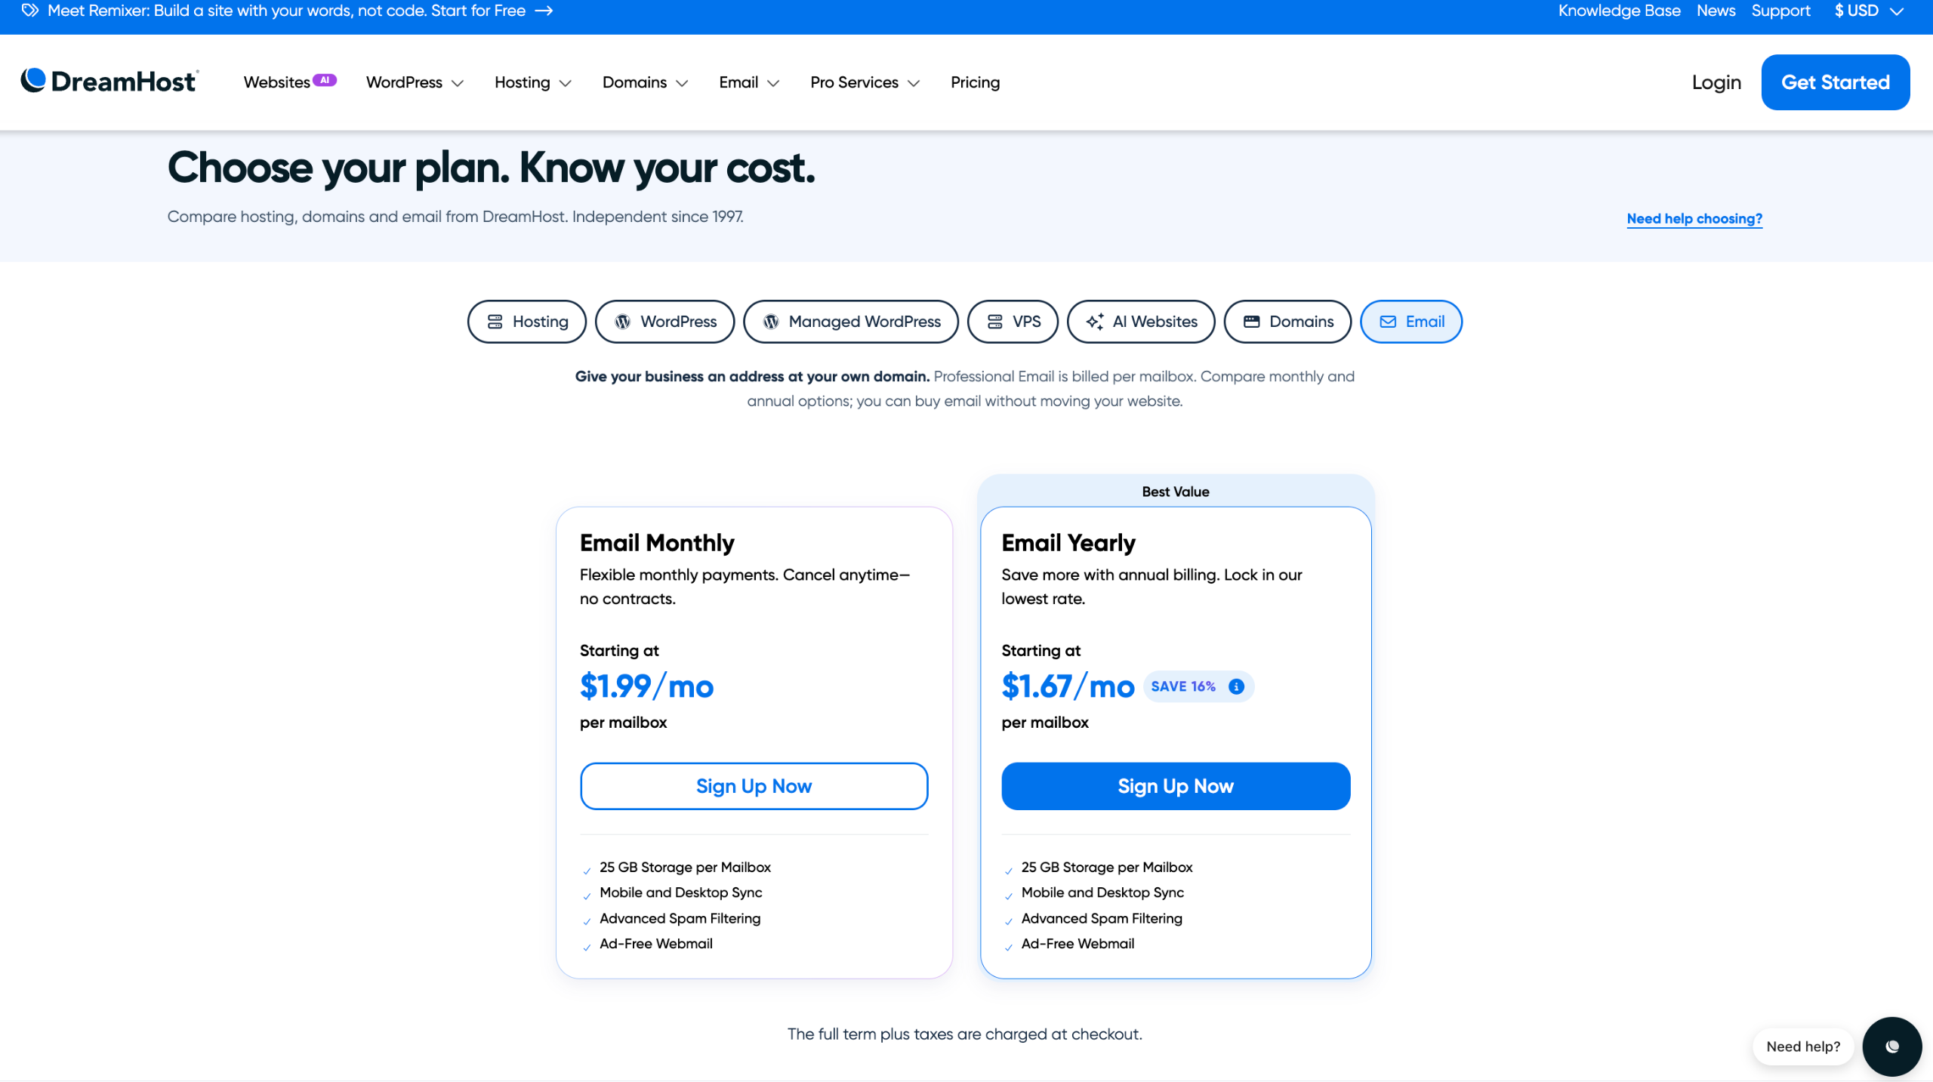Click Mobile and Desktop Sync in Monthly card
Screen dimensions: 1933x1082
[x=681, y=892]
